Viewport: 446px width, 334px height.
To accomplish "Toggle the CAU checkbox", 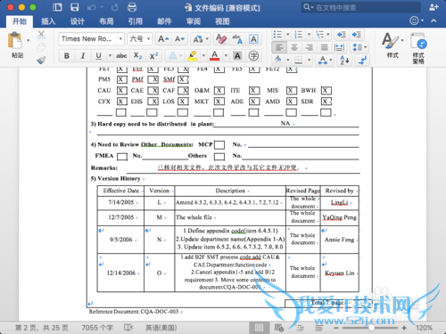I will coord(121,91).
